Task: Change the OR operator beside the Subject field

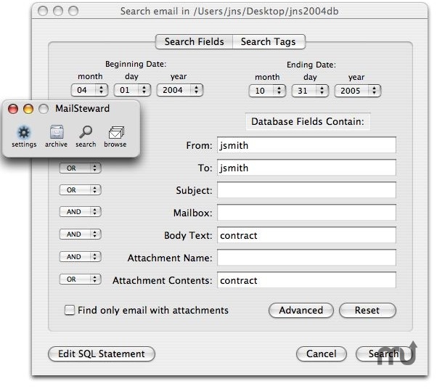Action: tap(81, 190)
